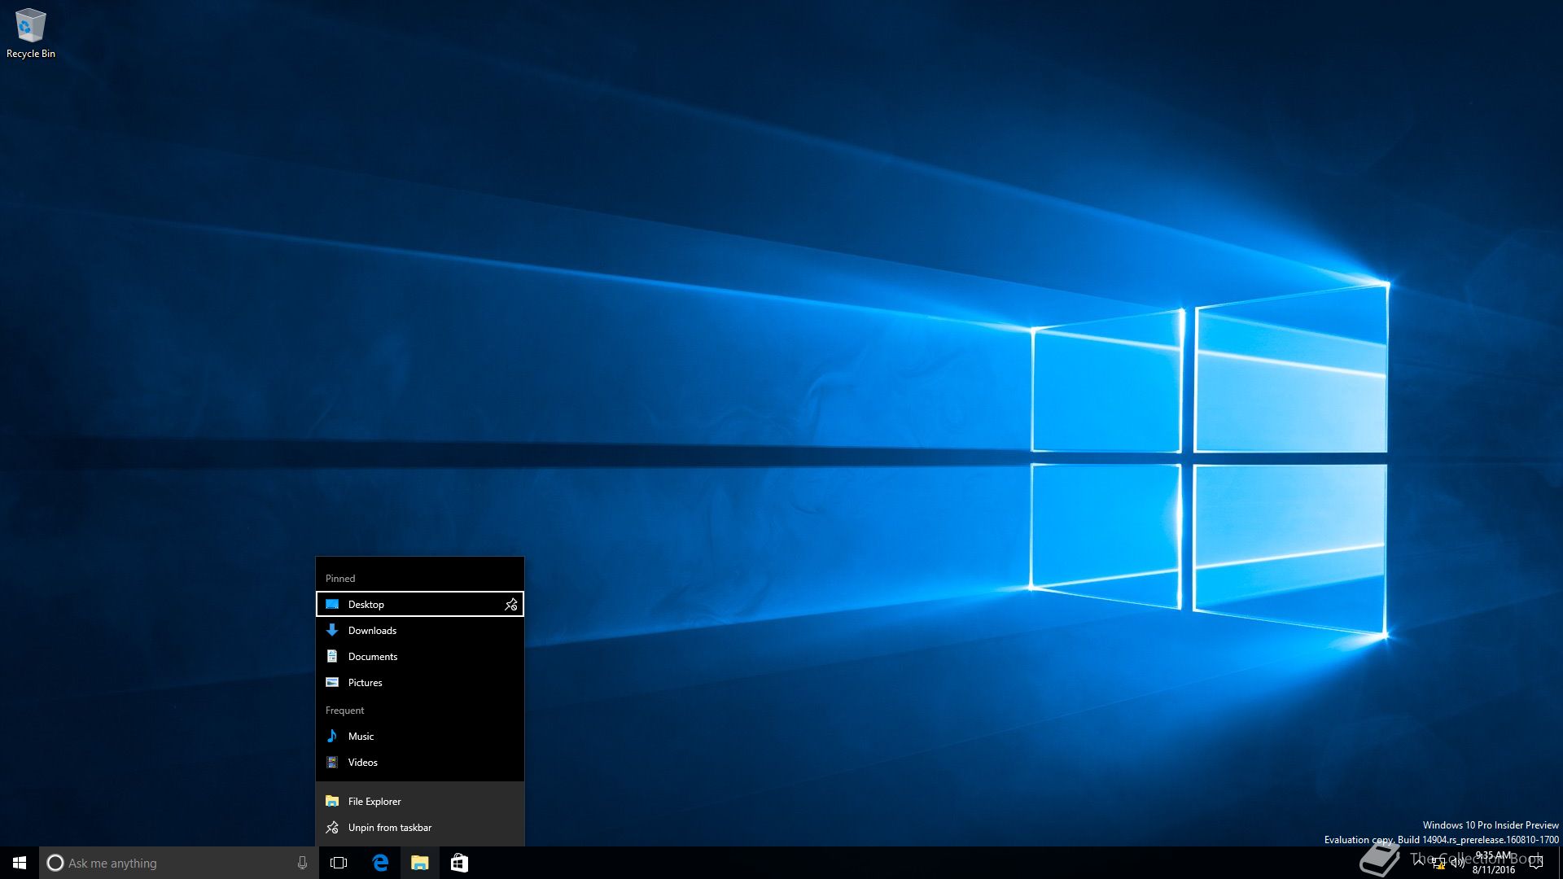Click the volume speaker tray icon
The height and width of the screenshot is (879, 1563).
(x=1457, y=863)
